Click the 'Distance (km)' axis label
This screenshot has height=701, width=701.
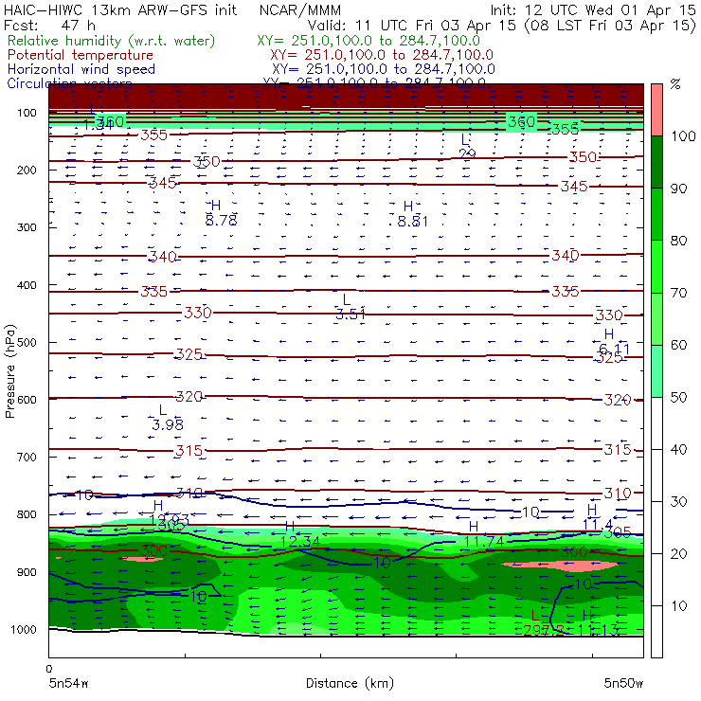click(x=350, y=683)
